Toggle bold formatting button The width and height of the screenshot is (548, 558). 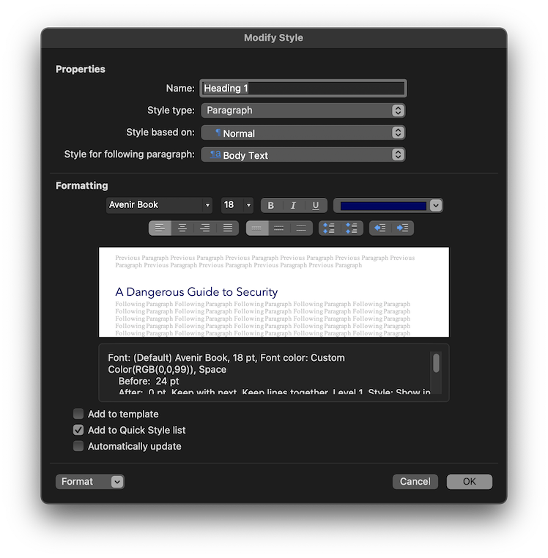(271, 206)
